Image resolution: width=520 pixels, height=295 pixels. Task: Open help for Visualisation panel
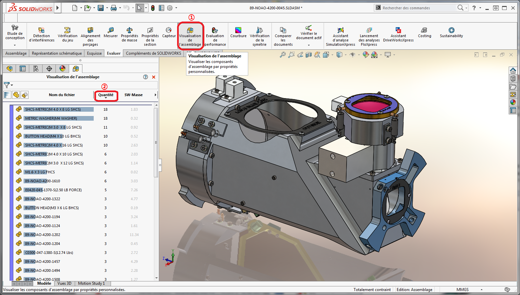click(x=146, y=77)
